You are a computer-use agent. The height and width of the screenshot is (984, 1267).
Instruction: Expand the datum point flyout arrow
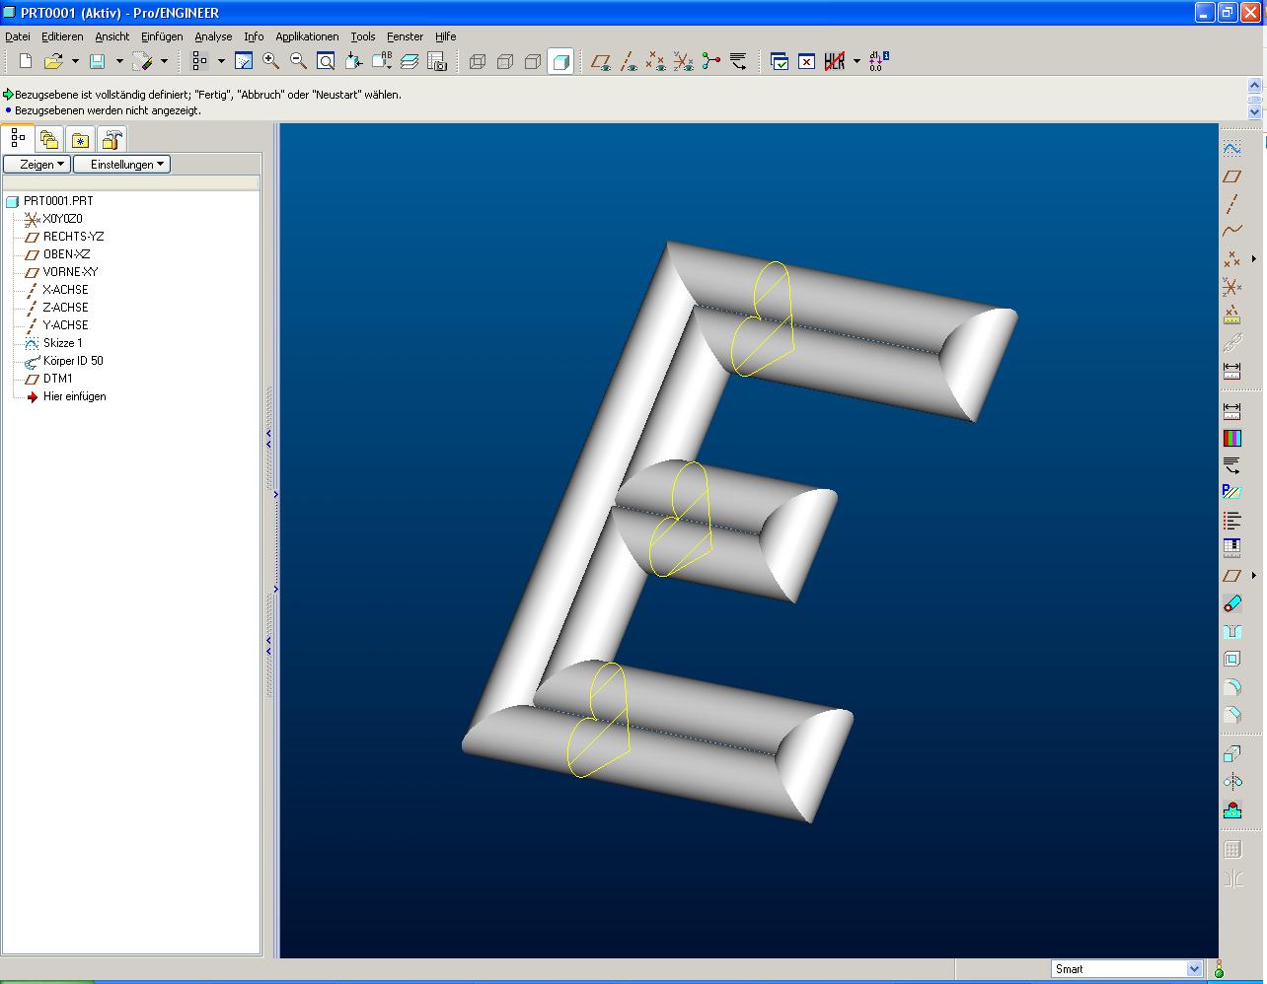1254,259
